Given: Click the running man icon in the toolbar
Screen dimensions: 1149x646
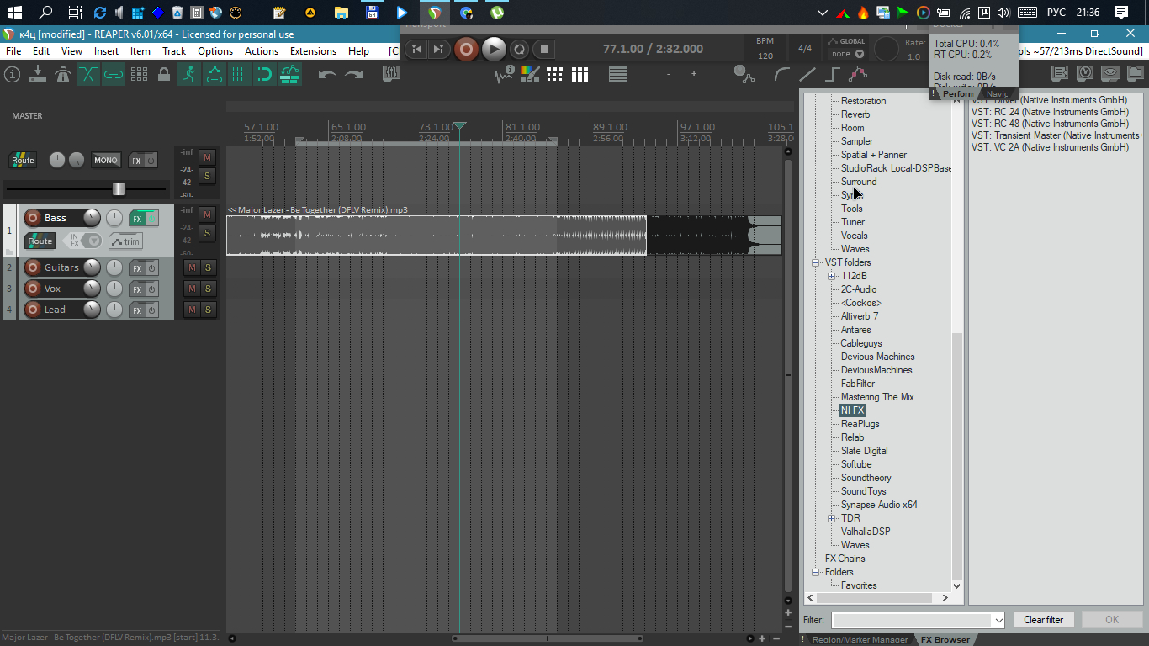Looking at the screenshot, I should click(x=189, y=75).
